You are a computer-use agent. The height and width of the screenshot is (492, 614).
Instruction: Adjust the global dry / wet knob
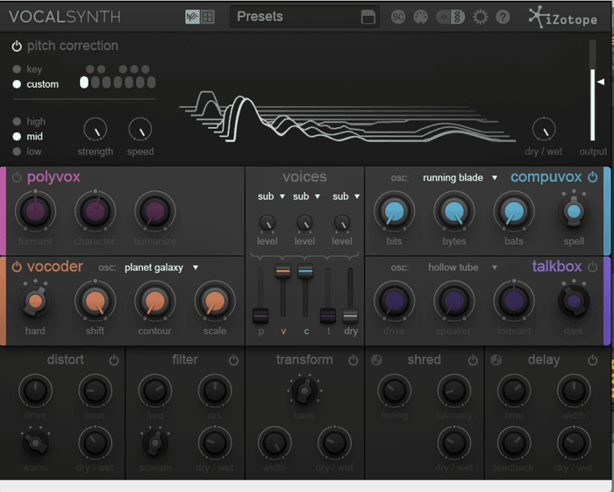544,129
